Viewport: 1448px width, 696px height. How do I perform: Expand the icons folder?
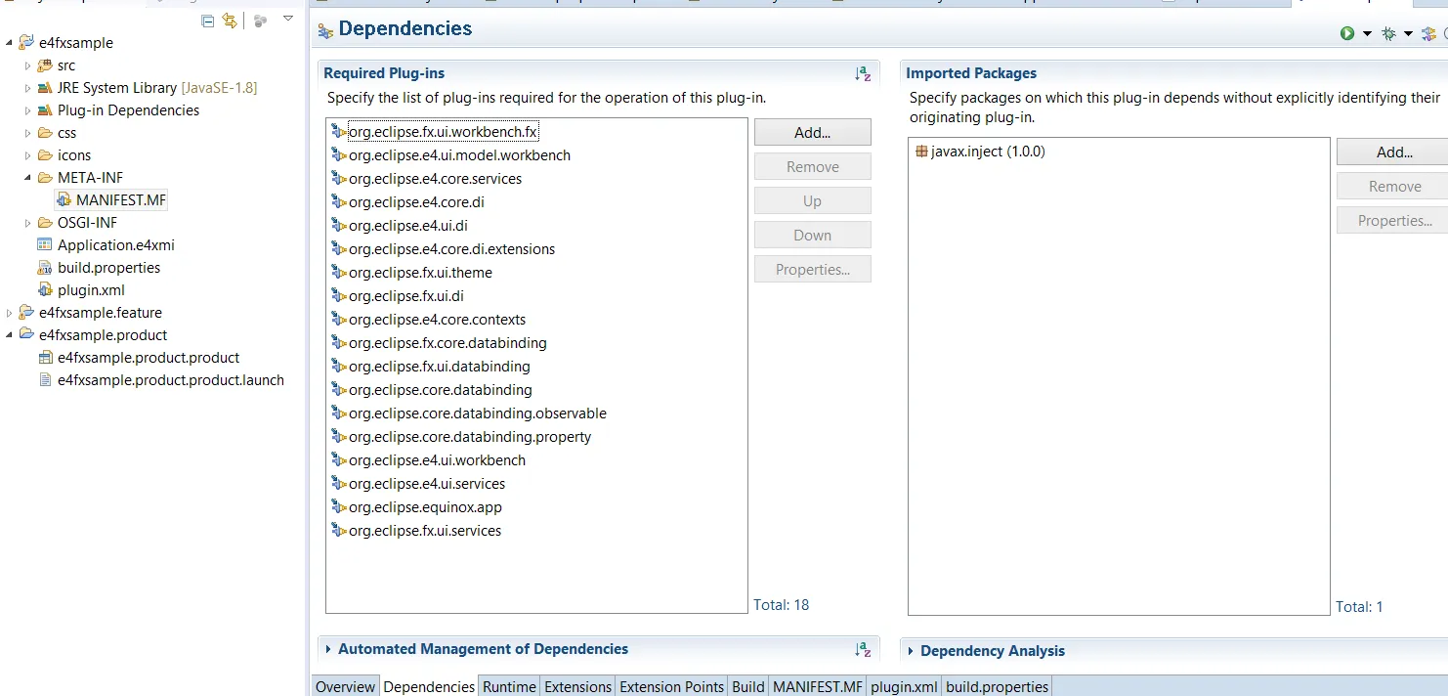28,155
